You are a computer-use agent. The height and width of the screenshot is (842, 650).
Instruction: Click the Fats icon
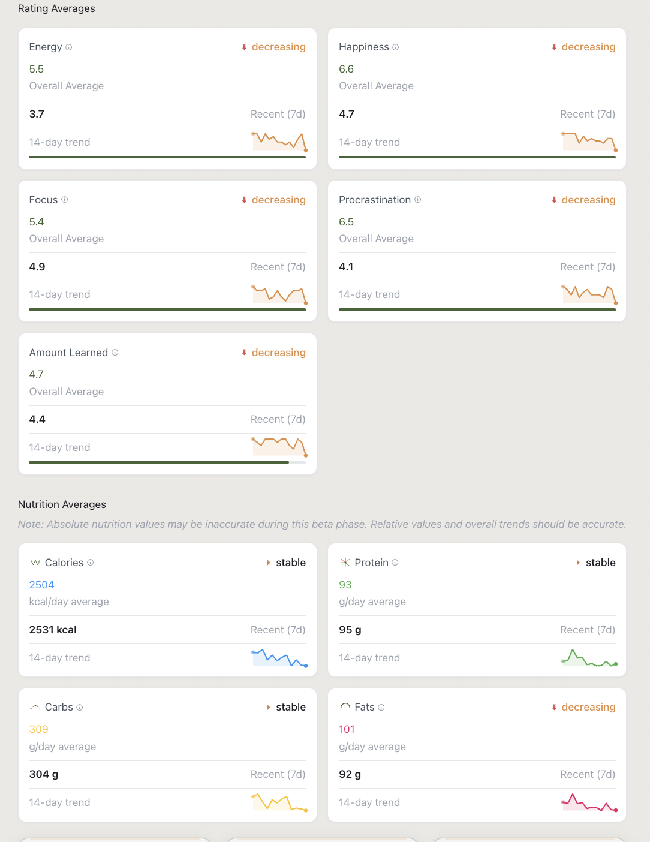pos(345,707)
